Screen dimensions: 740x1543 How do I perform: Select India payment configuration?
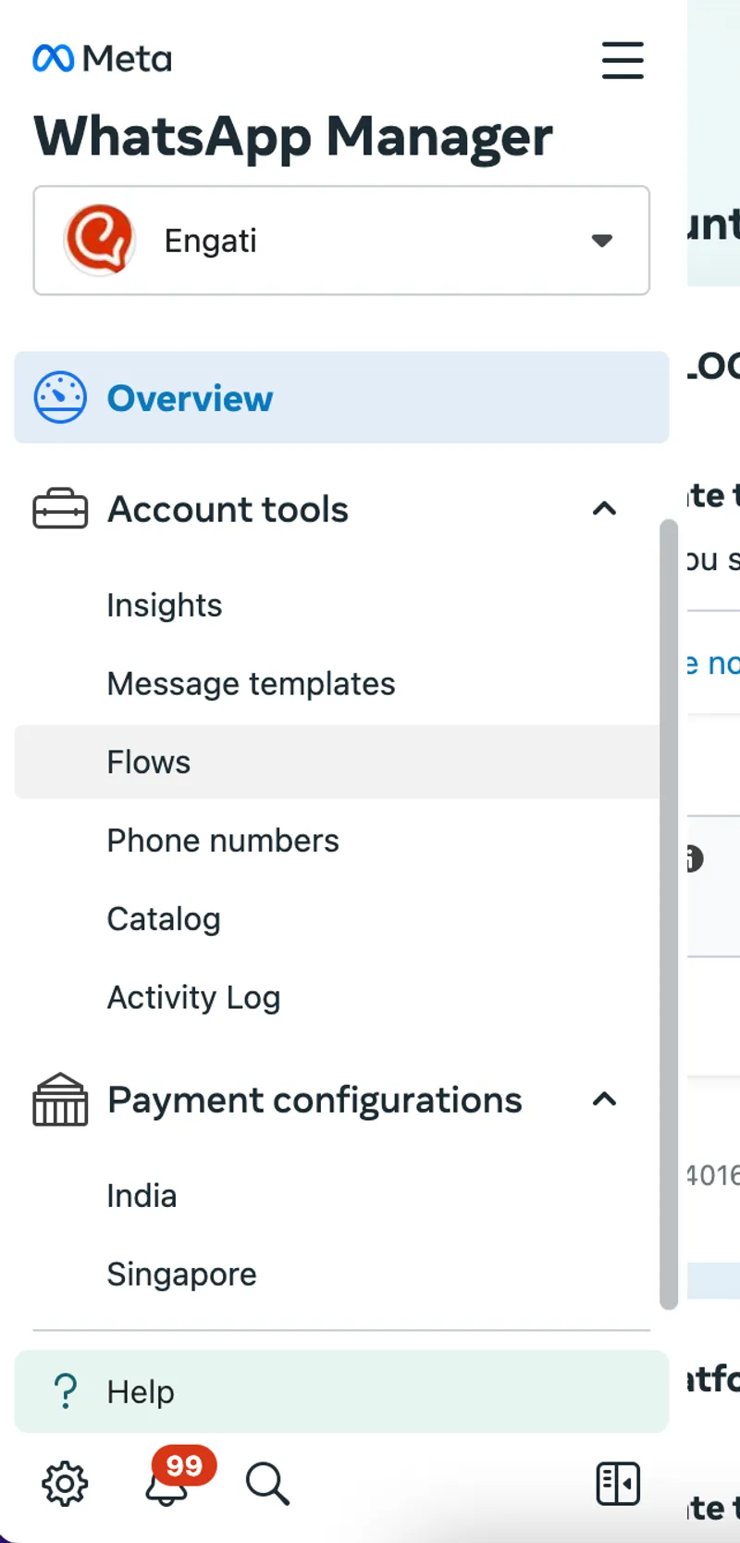[142, 1196]
